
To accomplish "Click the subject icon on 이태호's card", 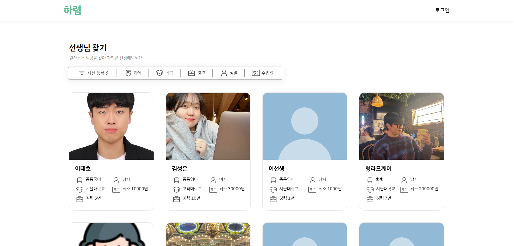I will click(x=80, y=180).
